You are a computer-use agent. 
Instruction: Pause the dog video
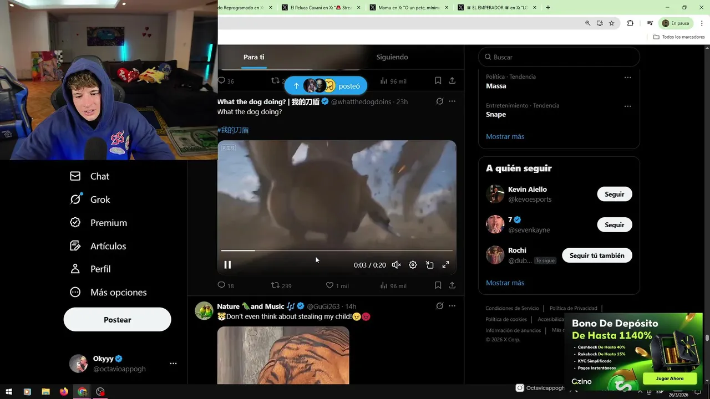click(x=227, y=265)
